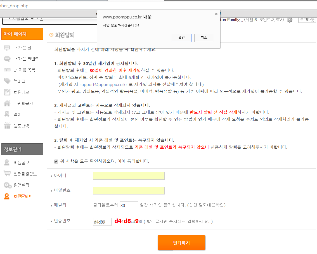Viewport: 317px width, 254px height.
Task: Click the 환경설정 gears icon
Action: click(x=7, y=185)
